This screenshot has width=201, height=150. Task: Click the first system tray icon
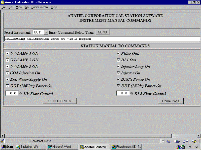[x=179, y=147]
